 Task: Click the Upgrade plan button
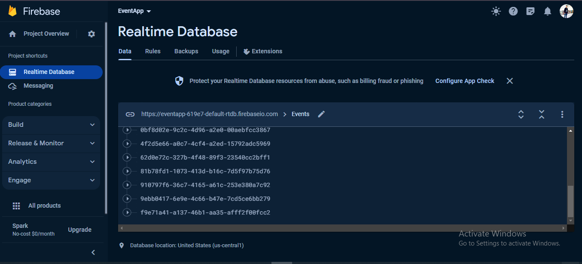point(80,230)
